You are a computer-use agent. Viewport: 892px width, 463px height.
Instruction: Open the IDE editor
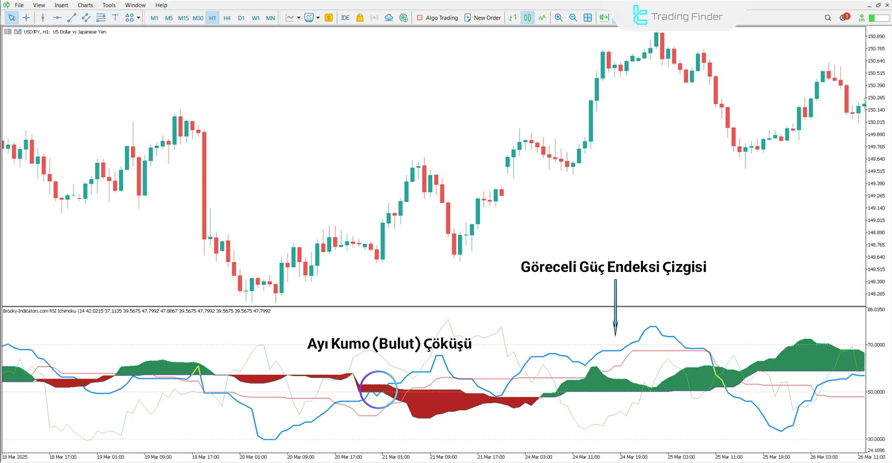click(x=345, y=18)
